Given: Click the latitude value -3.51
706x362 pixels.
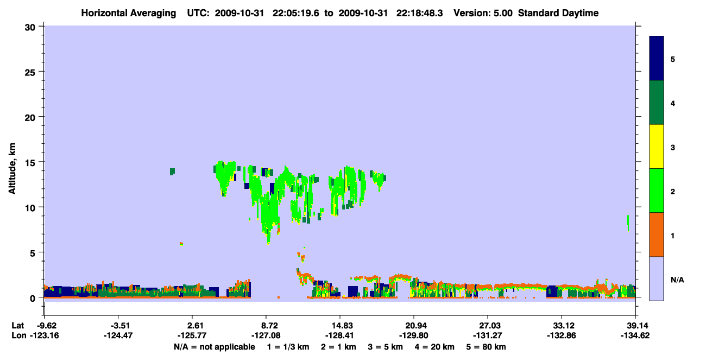Looking at the screenshot, I should click(118, 326).
